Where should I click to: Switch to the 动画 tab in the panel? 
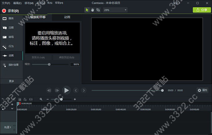[67, 17]
